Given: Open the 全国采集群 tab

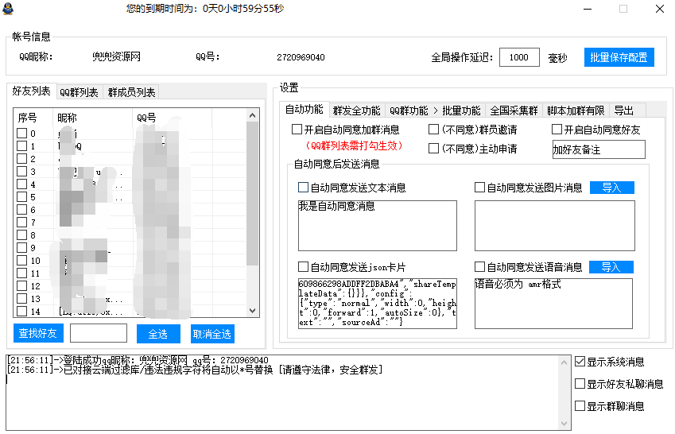Looking at the screenshot, I should point(514,110).
